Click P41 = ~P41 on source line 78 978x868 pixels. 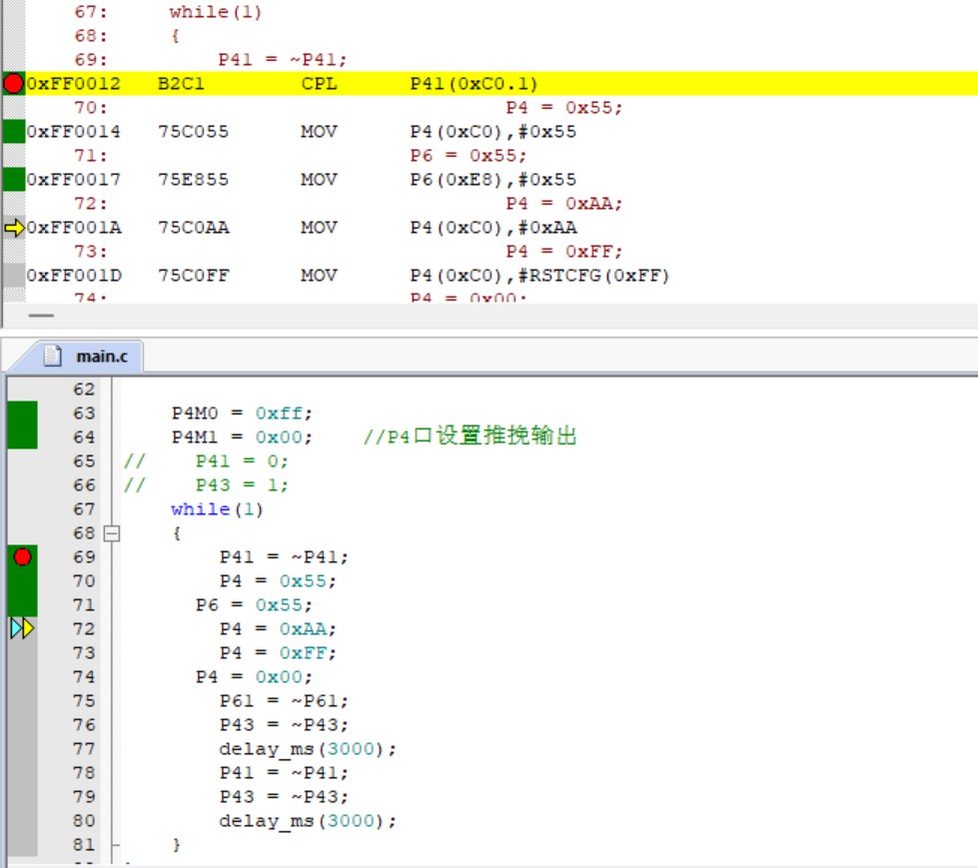[x=284, y=773]
